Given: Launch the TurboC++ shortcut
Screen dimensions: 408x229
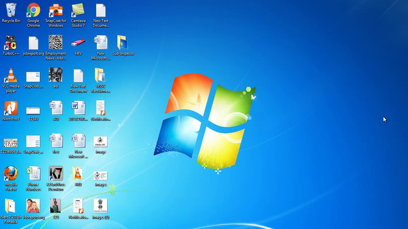Looking at the screenshot, I should point(11,46).
